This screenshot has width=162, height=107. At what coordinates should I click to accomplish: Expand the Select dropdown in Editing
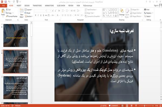click(x=148, y=16)
